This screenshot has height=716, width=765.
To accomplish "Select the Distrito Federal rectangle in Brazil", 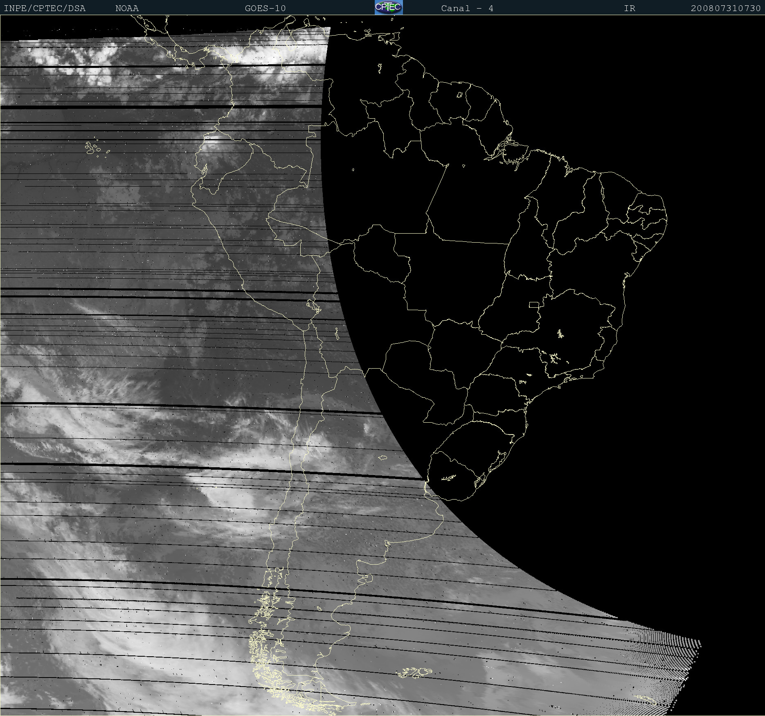I will pos(534,304).
